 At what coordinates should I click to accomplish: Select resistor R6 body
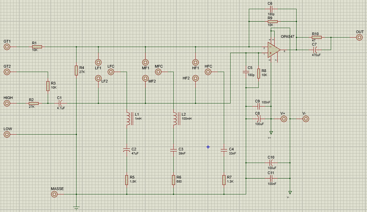coord(173,180)
